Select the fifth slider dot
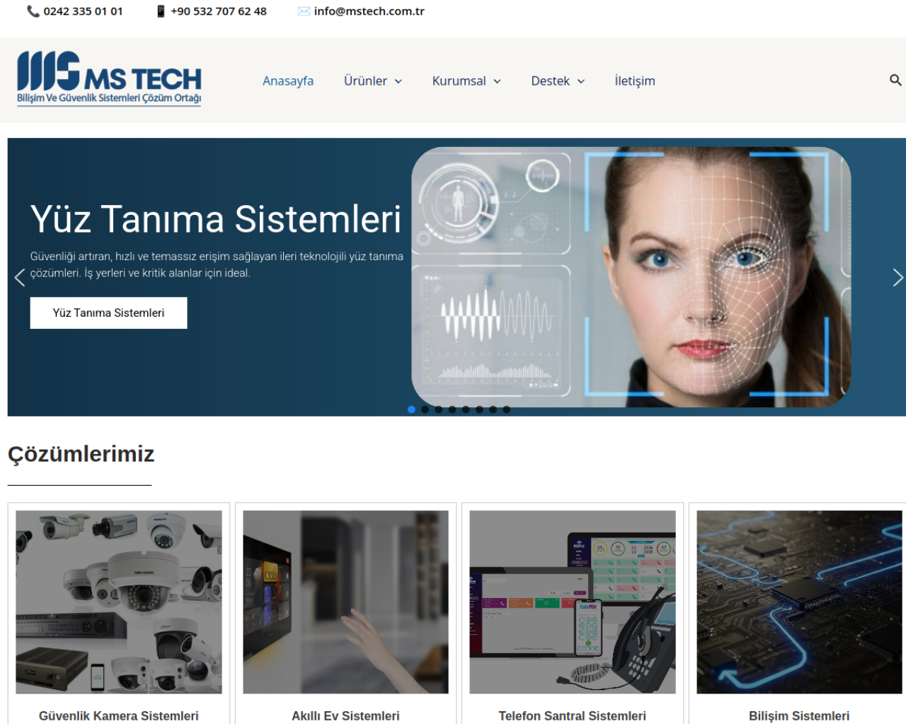This screenshot has width=906, height=724. 466,409
